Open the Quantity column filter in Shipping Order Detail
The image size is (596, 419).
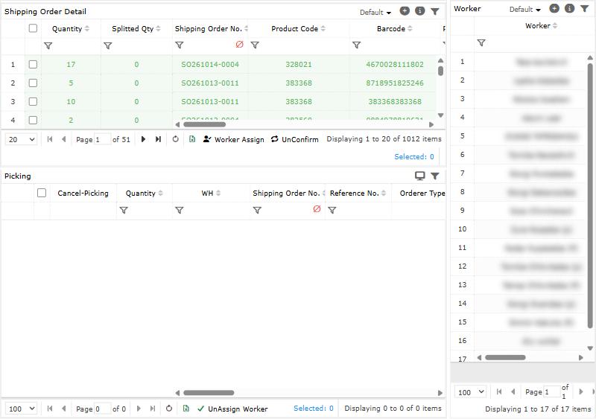click(x=48, y=45)
